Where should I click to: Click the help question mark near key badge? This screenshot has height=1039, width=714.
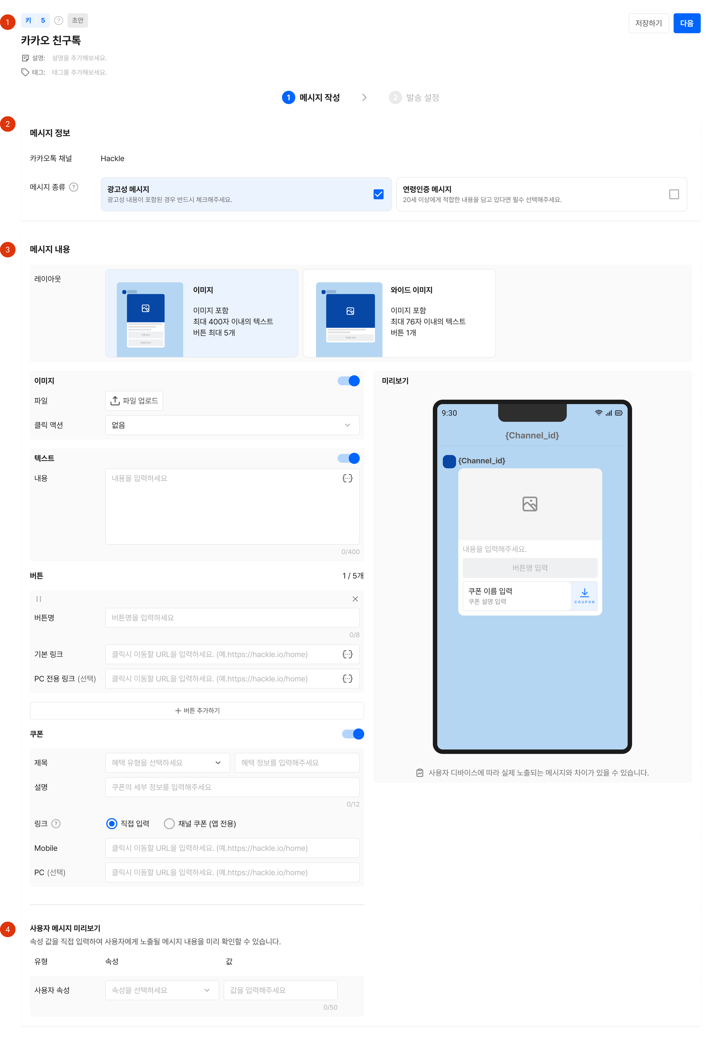click(59, 20)
